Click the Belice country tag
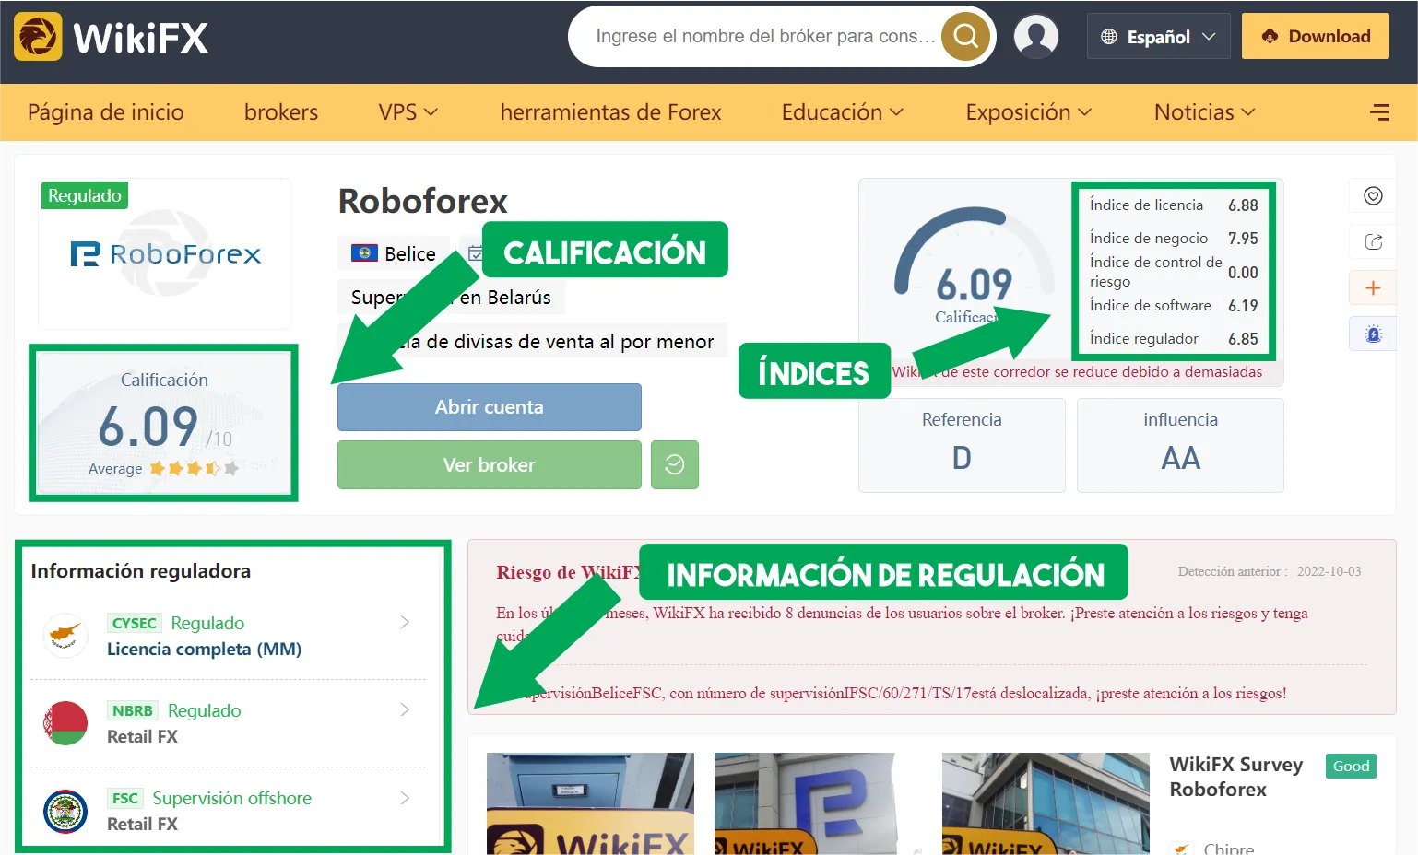The width and height of the screenshot is (1418, 855). pos(394,253)
